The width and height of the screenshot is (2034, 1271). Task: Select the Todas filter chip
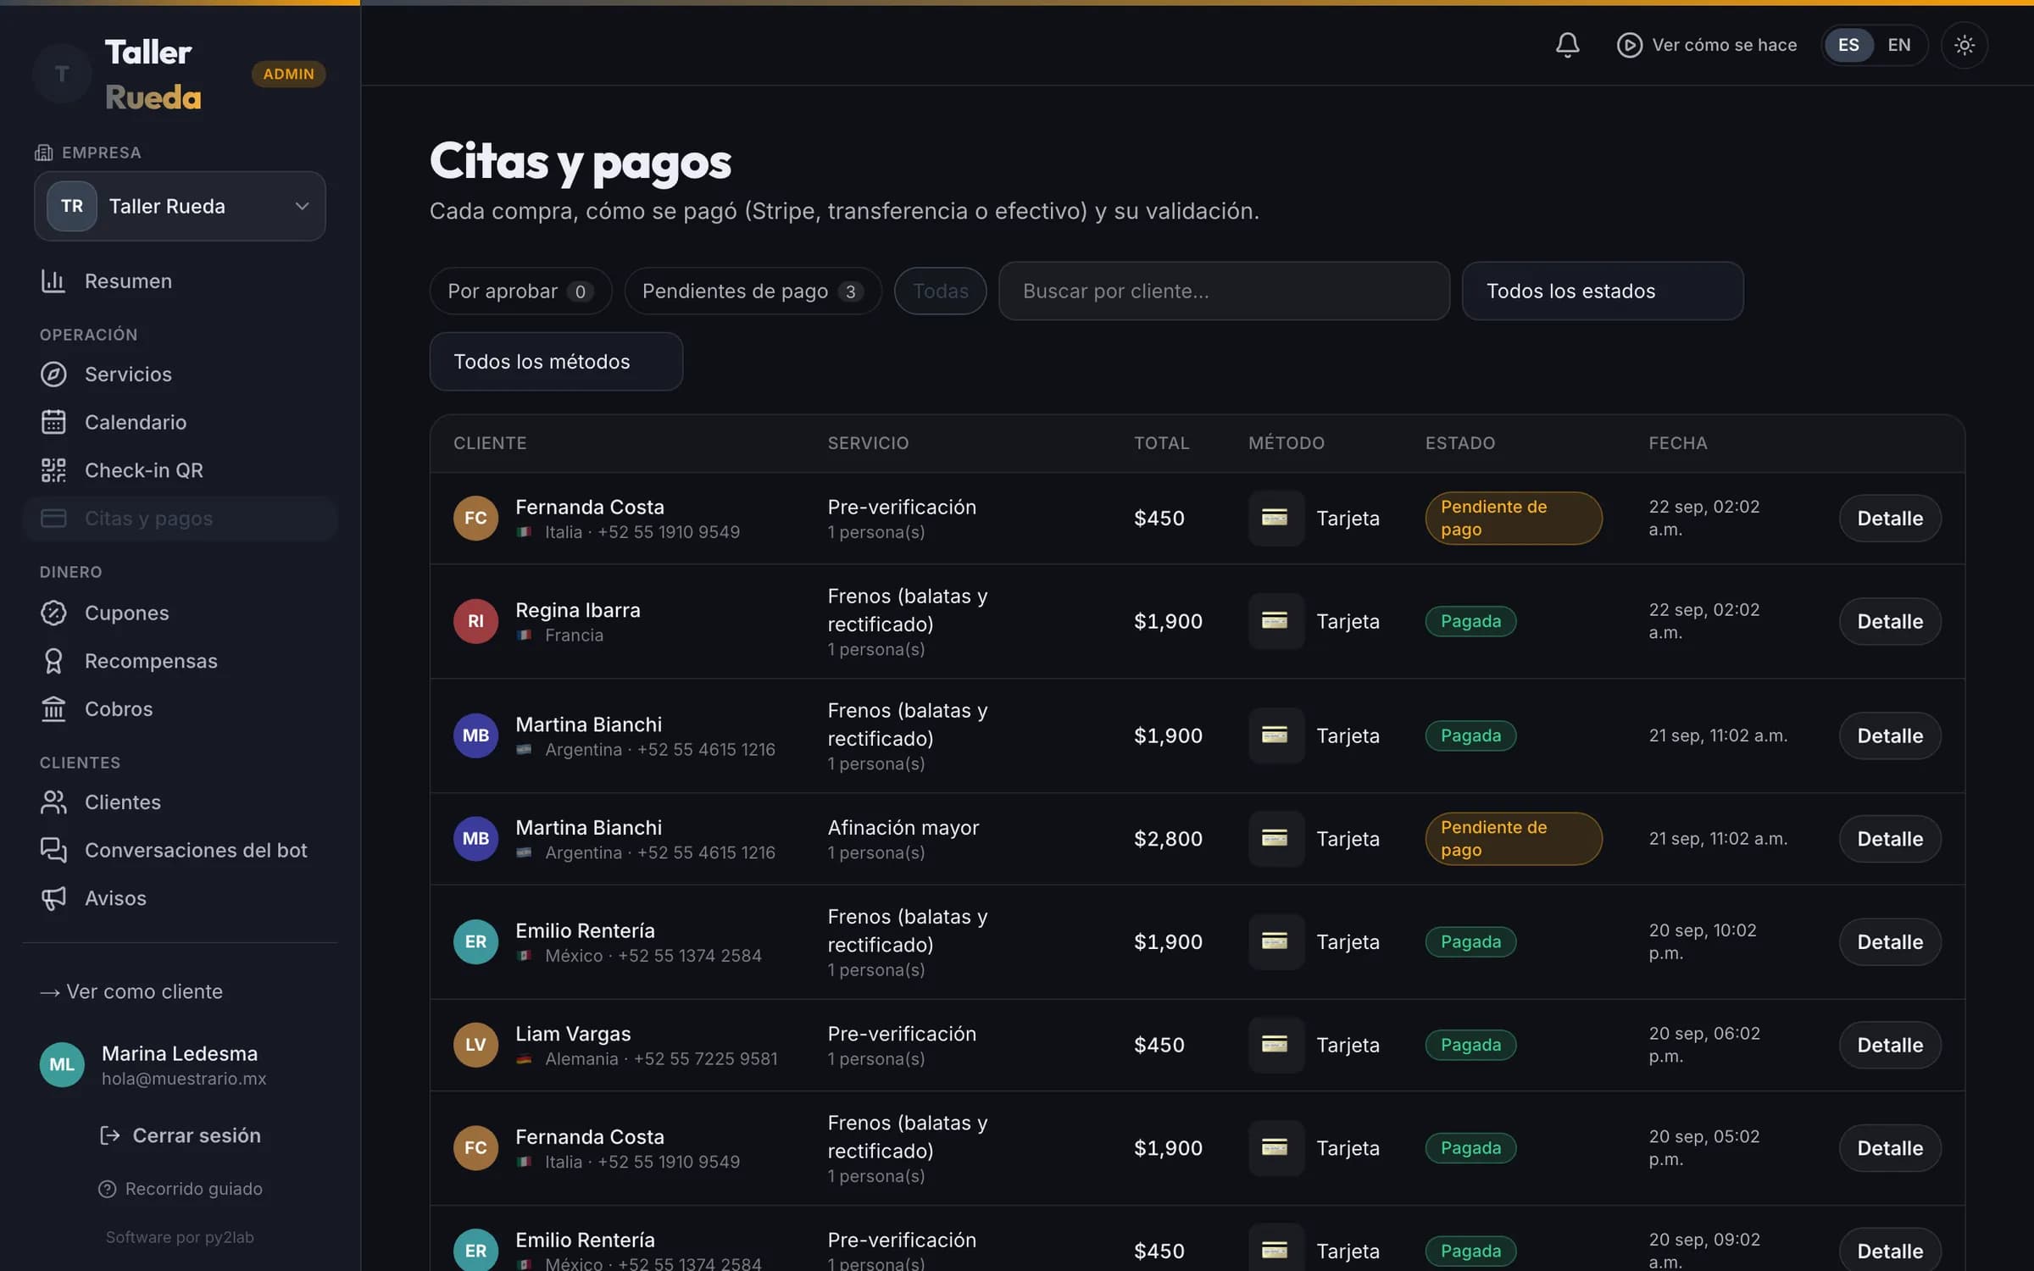pyautogui.click(x=940, y=291)
